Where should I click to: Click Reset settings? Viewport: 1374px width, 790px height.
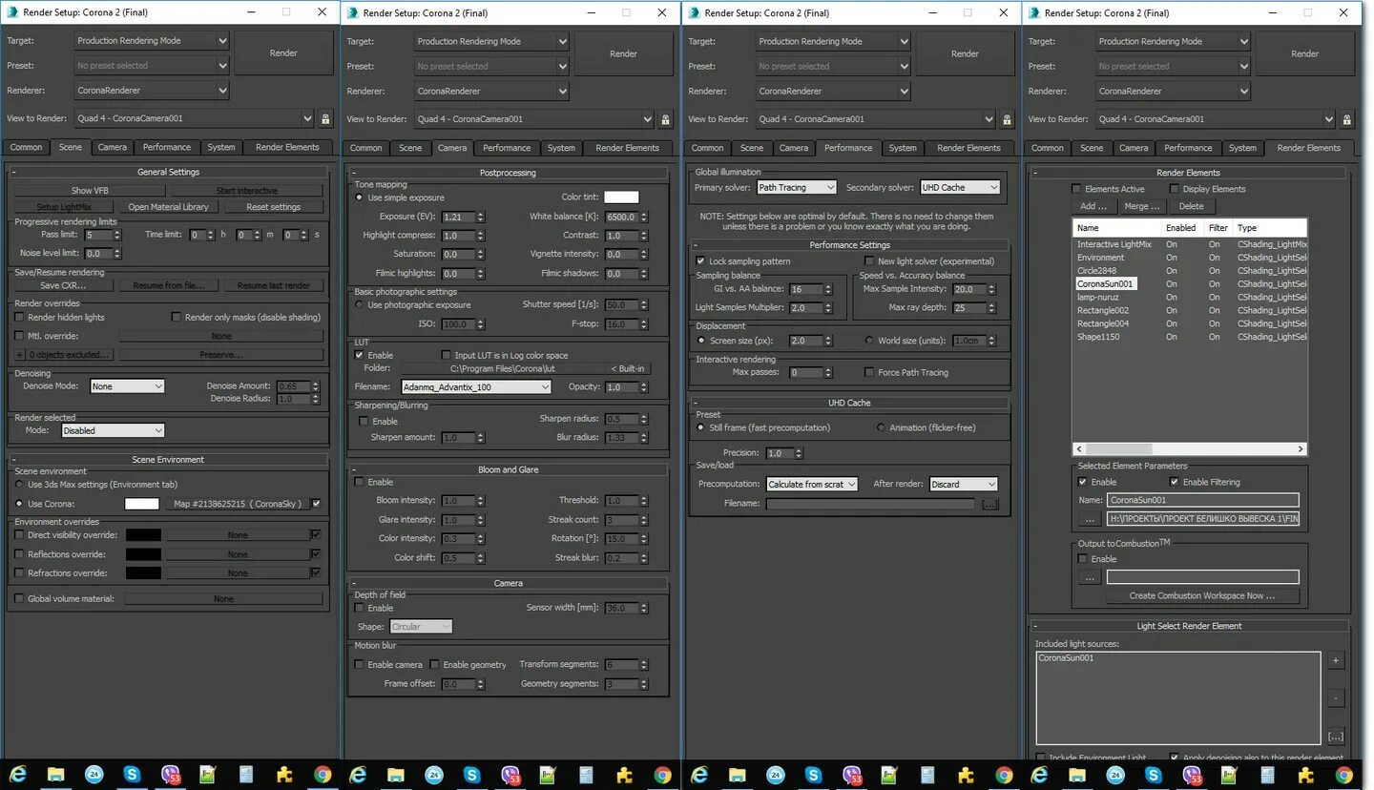273,207
